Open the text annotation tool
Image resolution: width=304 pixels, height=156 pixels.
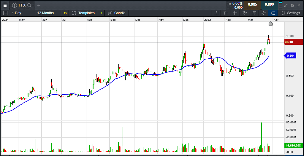(x=226, y=13)
